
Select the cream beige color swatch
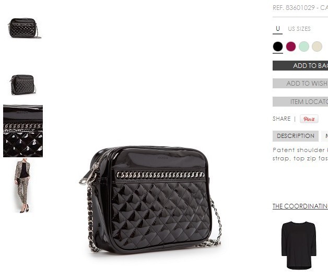317,47
